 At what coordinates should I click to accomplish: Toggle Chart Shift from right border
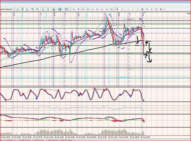point(48,9)
